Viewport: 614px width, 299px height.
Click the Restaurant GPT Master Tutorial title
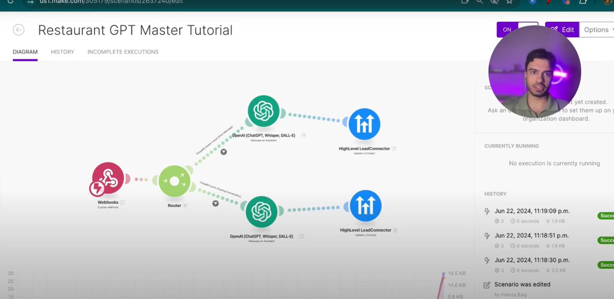coord(135,30)
